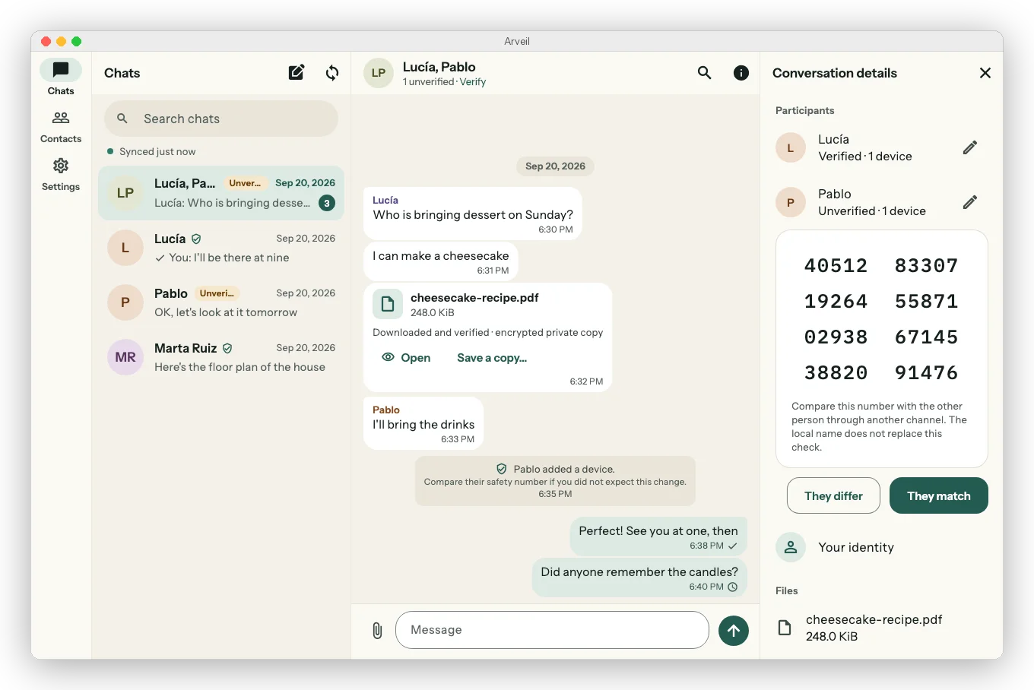Click the Unverified tag on Pablo chat
Image resolution: width=1034 pixels, height=690 pixels.
217,293
